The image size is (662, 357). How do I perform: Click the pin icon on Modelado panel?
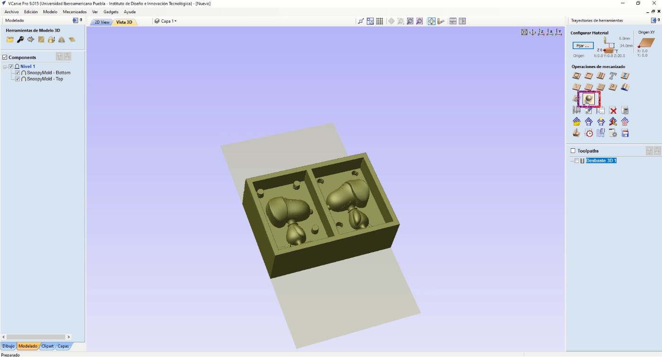(81, 20)
